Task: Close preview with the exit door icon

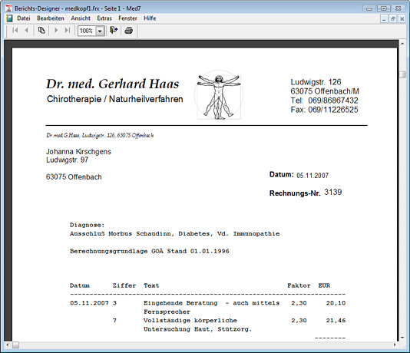Action: [x=114, y=31]
